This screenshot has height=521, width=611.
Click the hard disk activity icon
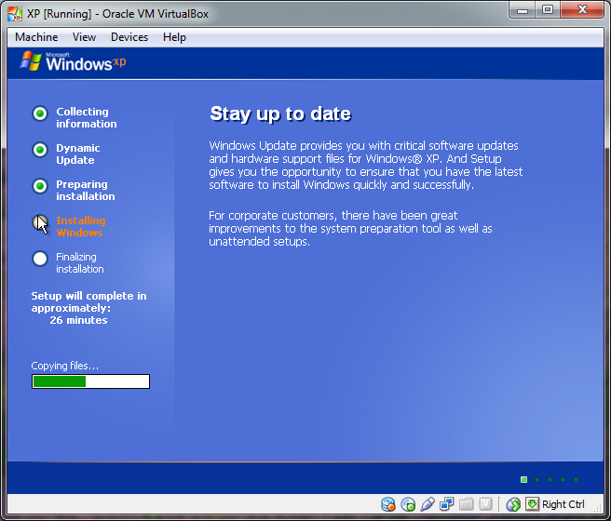(388, 504)
